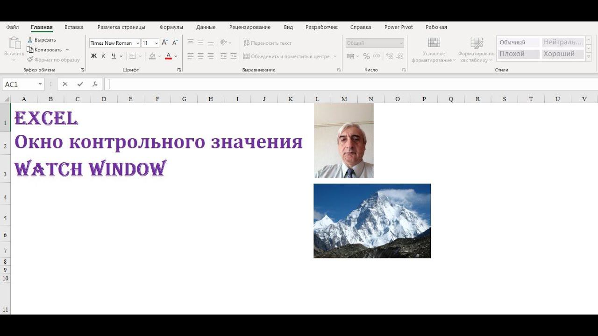Apply the Нейтральный cell style
Viewport: 598px width, 336px height.
[x=562, y=42]
